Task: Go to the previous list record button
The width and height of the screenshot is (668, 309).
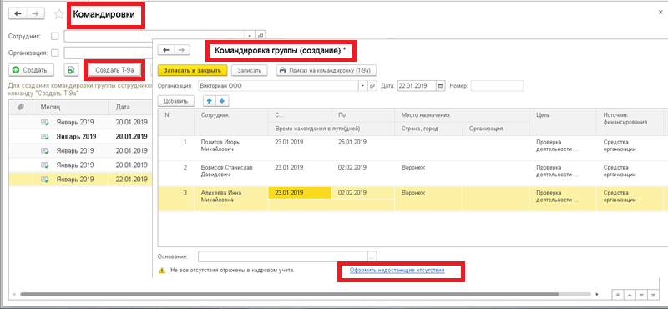Action: pyautogui.click(x=630, y=295)
